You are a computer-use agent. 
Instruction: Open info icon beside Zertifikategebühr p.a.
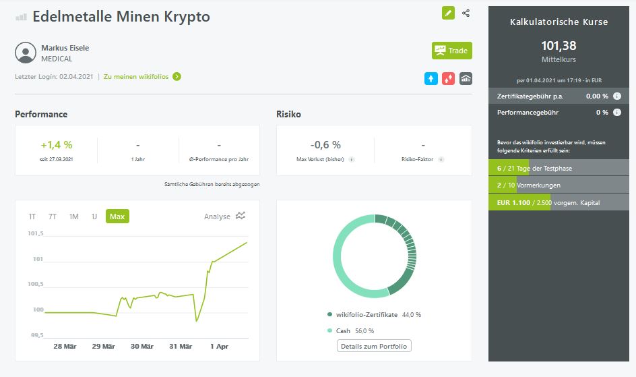coord(617,96)
